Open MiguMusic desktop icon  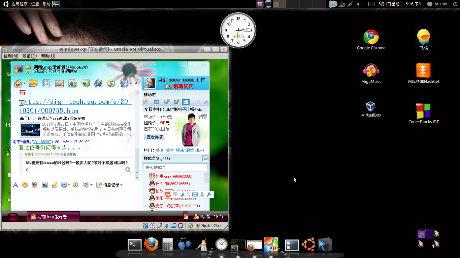point(371,73)
